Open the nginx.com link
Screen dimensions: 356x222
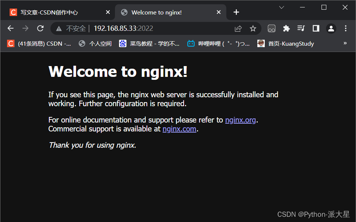(179, 129)
